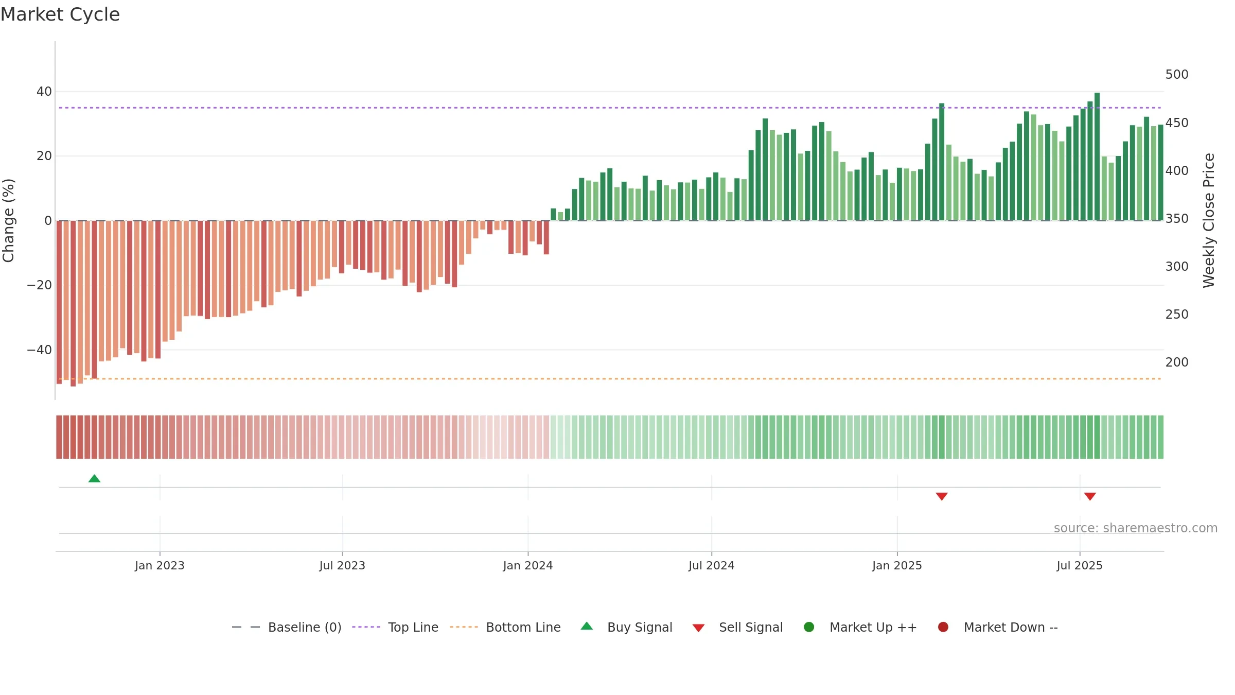Screen dimensions: 1235x695
Task: Click the 400 tick on the price axis
Action: click(1177, 171)
